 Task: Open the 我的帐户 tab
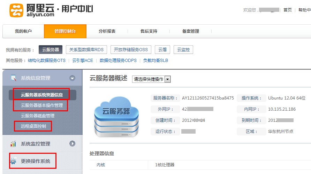(x=23, y=31)
